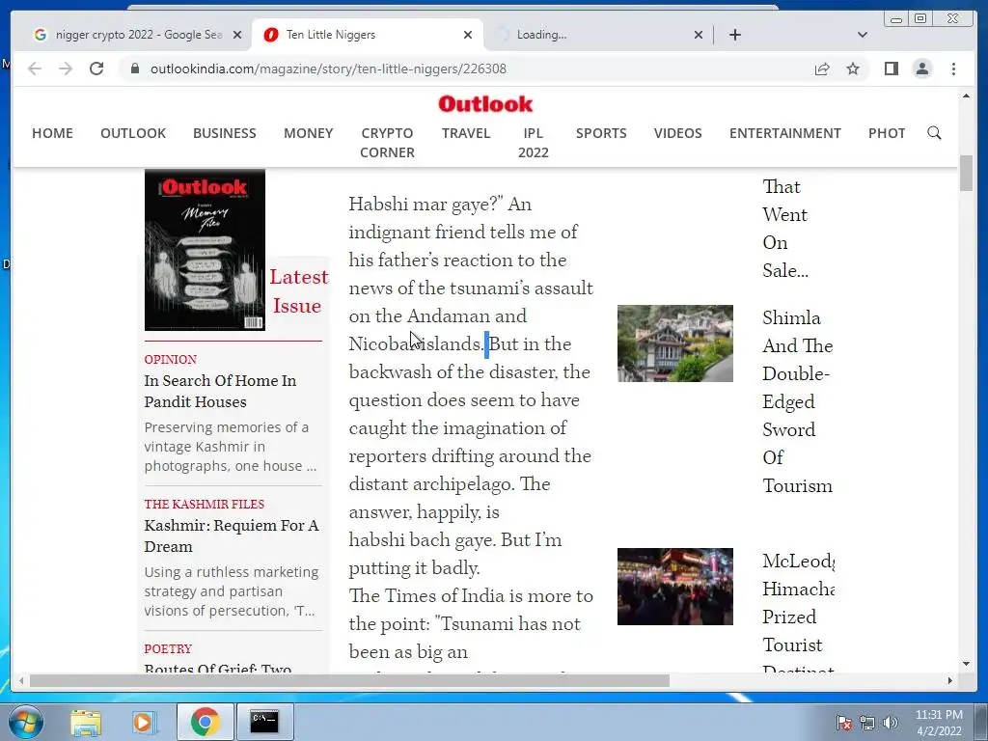Open the Outlook magazine cover thumbnail
The height and width of the screenshot is (741, 988).
[x=205, y=250]
